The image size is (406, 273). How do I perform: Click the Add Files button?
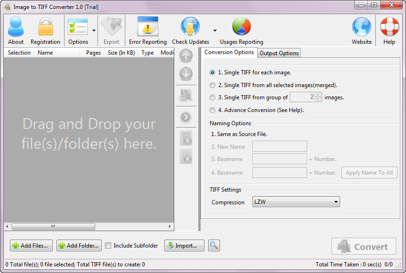point(32,245)
